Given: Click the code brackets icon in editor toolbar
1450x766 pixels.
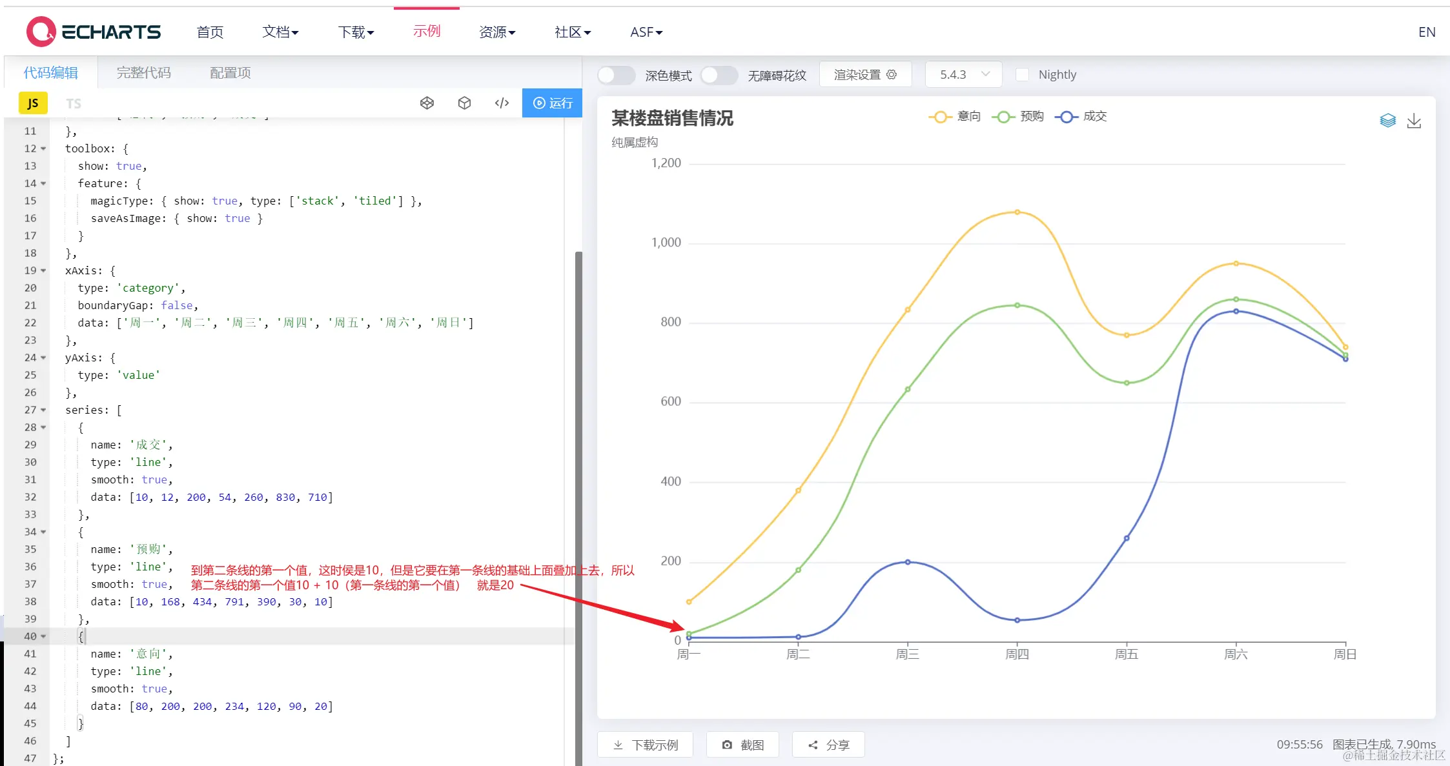Looking at the screenshot, I should (502, 103).
